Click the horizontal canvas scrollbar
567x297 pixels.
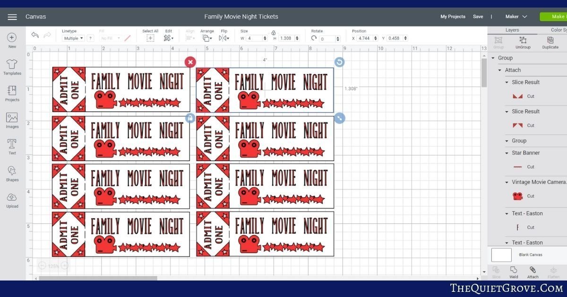tap(98, 278)
